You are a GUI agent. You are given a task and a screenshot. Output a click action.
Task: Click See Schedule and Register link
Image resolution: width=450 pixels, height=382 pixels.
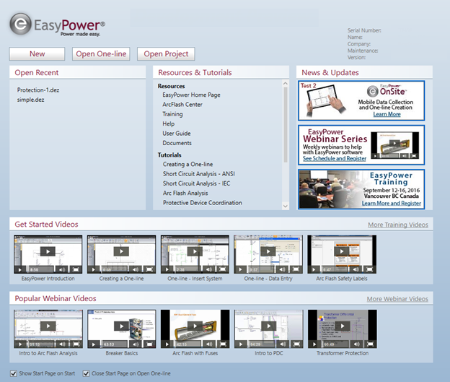(335, 159)
